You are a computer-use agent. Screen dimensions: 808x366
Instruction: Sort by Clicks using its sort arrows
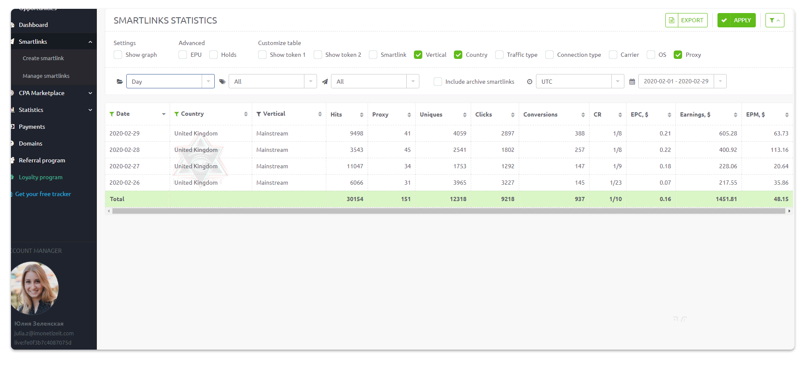click(513, 115)
